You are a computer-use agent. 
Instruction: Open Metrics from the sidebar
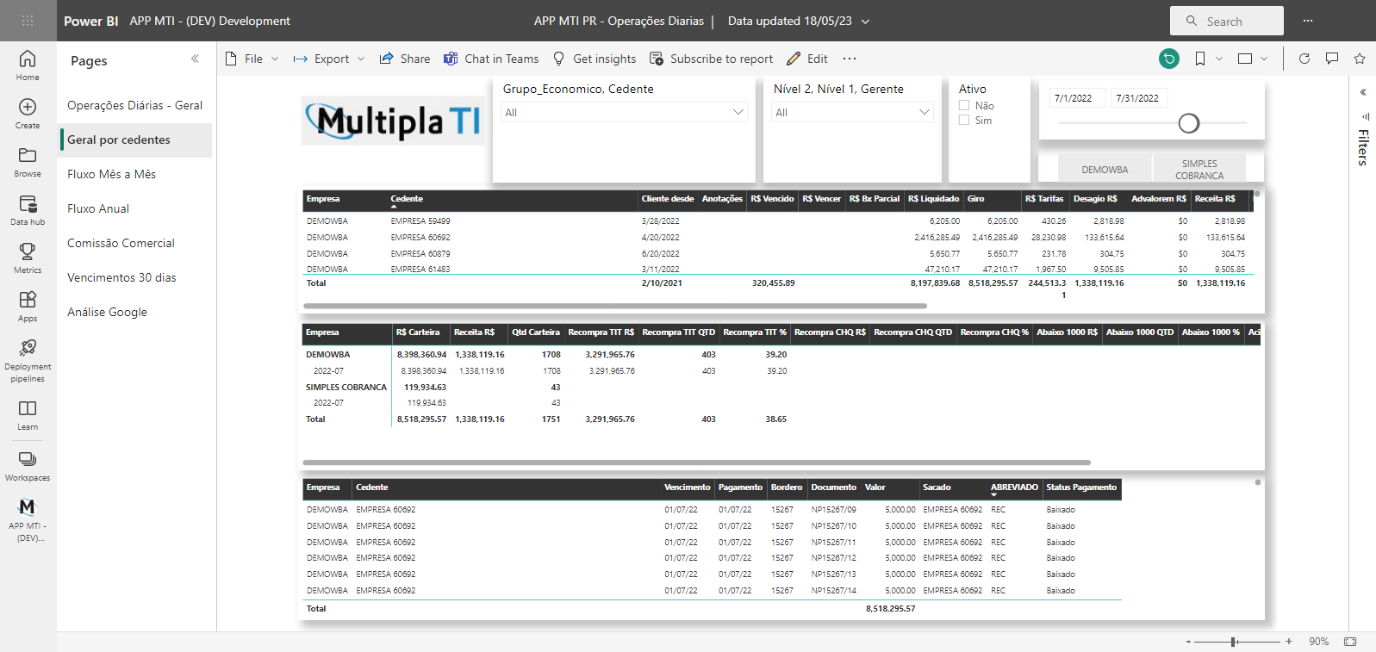click(x=28, y=258)
